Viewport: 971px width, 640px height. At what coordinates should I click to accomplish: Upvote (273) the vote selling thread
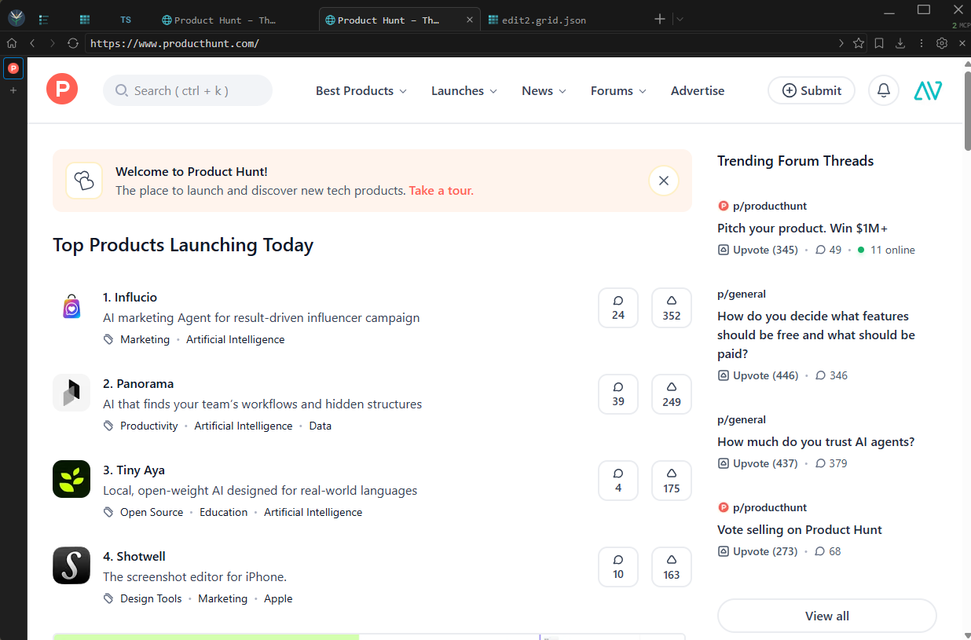pyautogui.click(x=757, y=551)
